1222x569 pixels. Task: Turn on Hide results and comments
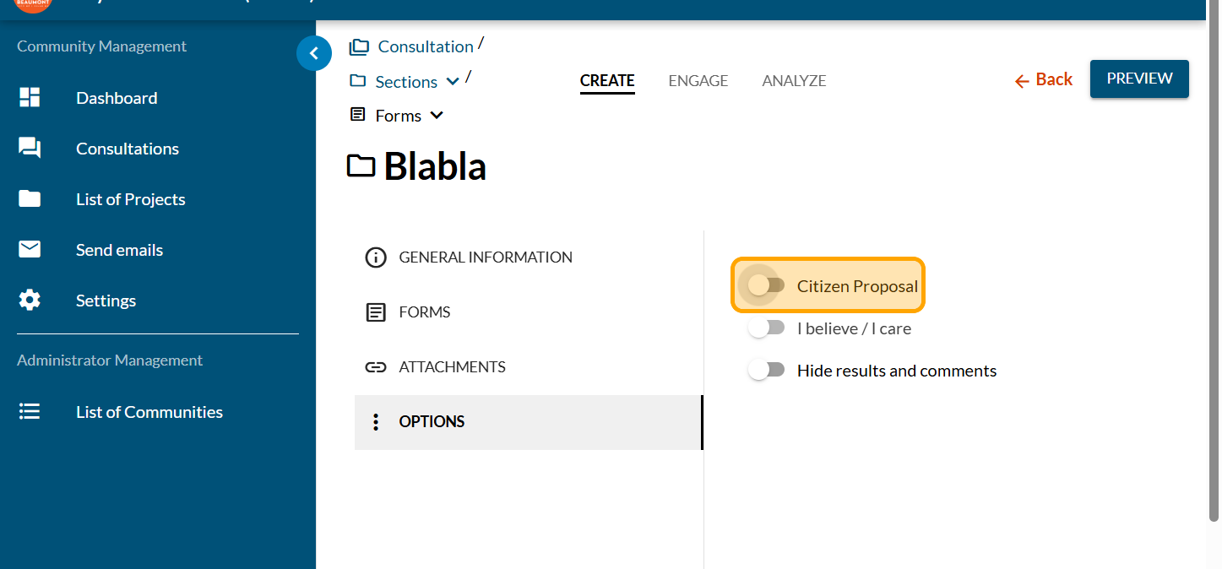click(766, 370)
